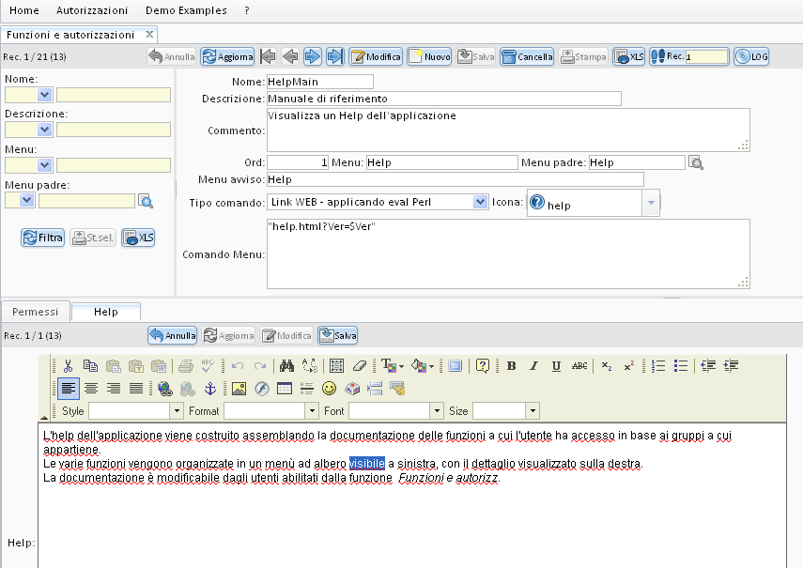This screenshot has width=803, height=568.
Task: Click the Select All icon
Action: [336, 366]
